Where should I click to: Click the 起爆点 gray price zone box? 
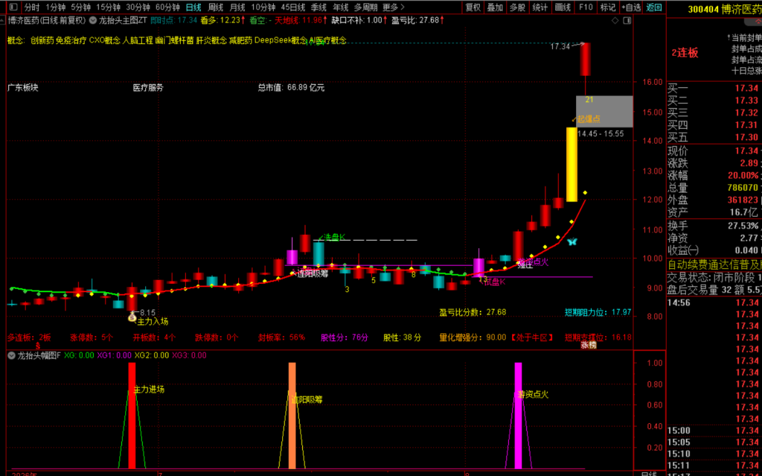click(x=604, y=112)
